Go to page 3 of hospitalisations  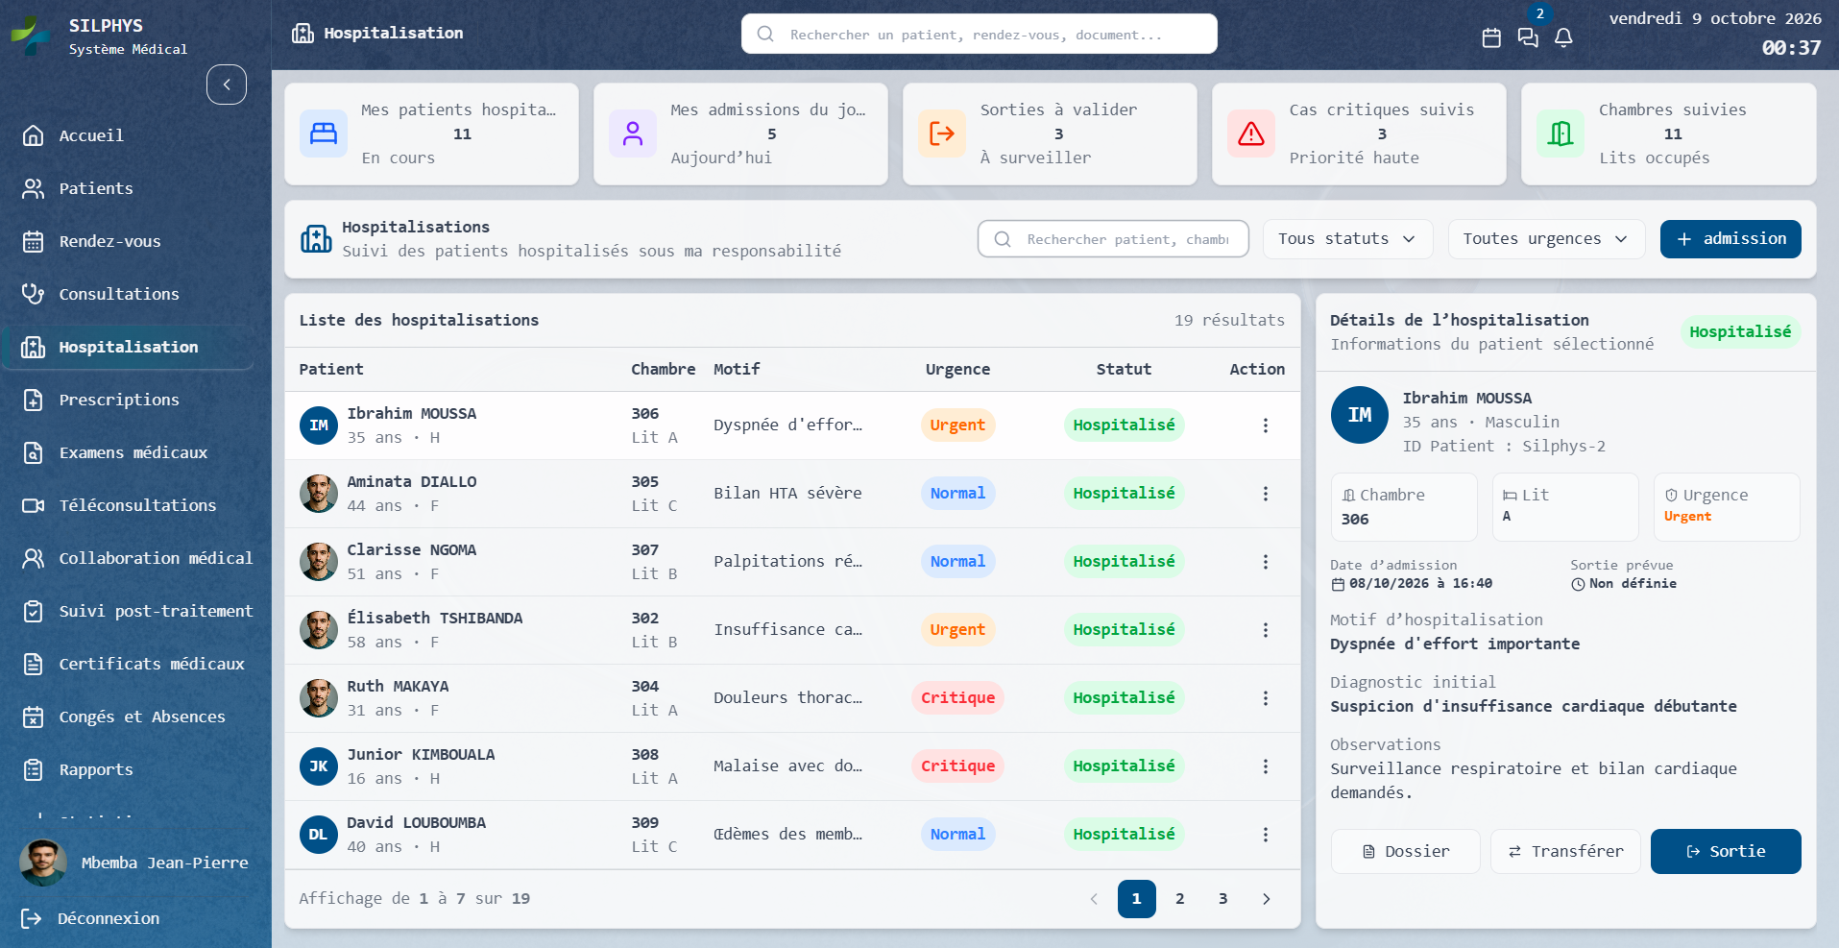pos(1223,899)
